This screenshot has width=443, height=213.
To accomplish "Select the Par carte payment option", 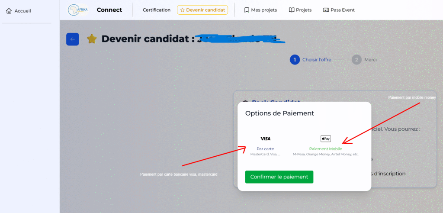I will click(265, 149).
